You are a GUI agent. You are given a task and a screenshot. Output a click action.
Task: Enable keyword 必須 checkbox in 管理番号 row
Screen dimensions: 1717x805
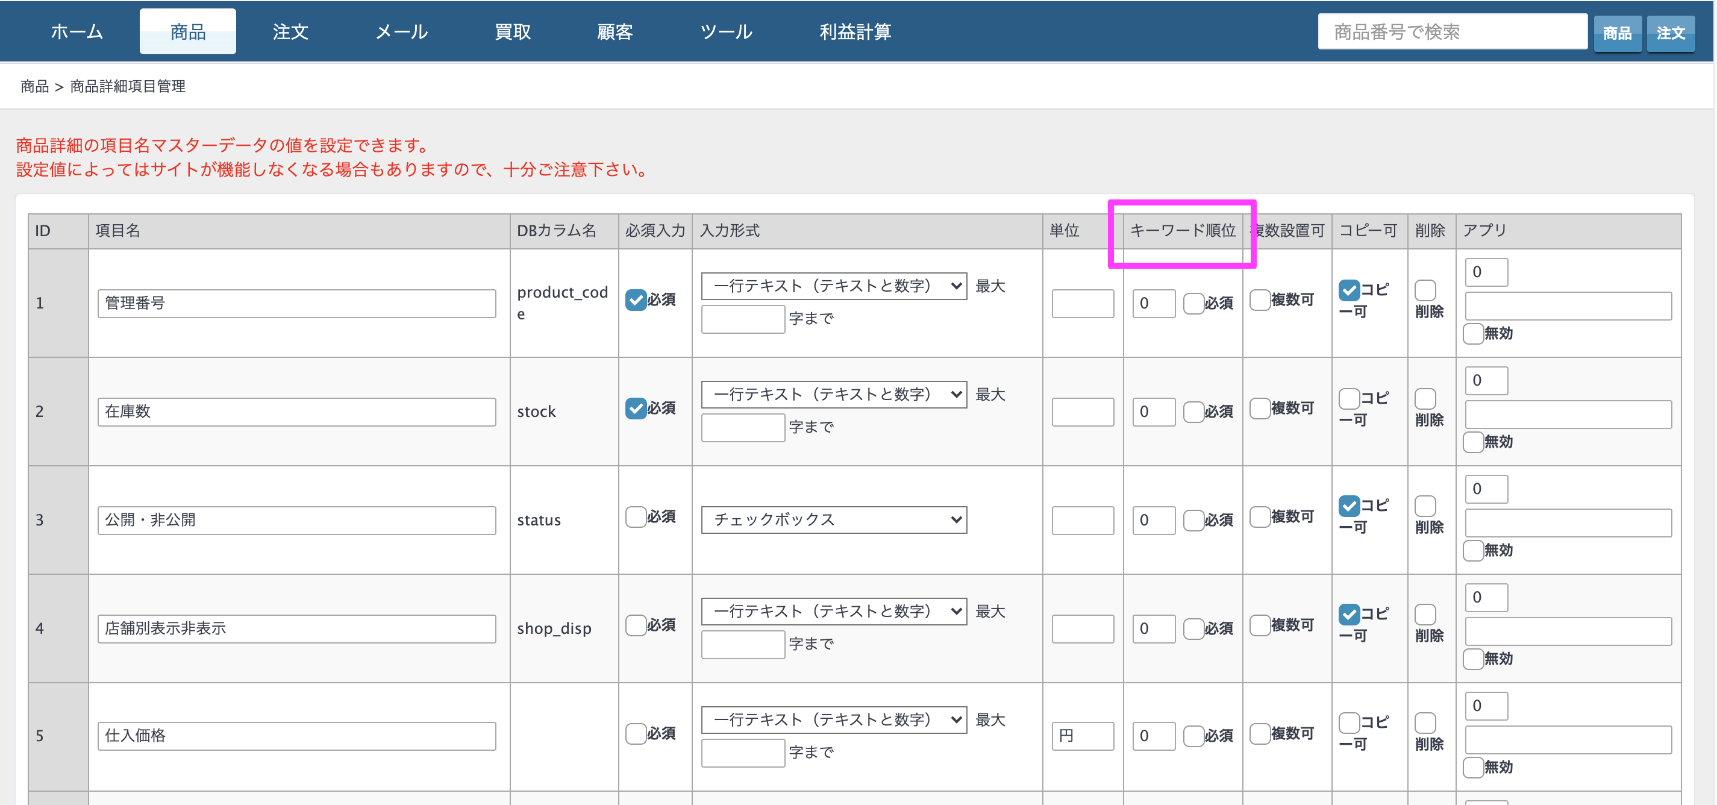point(1193,303)
